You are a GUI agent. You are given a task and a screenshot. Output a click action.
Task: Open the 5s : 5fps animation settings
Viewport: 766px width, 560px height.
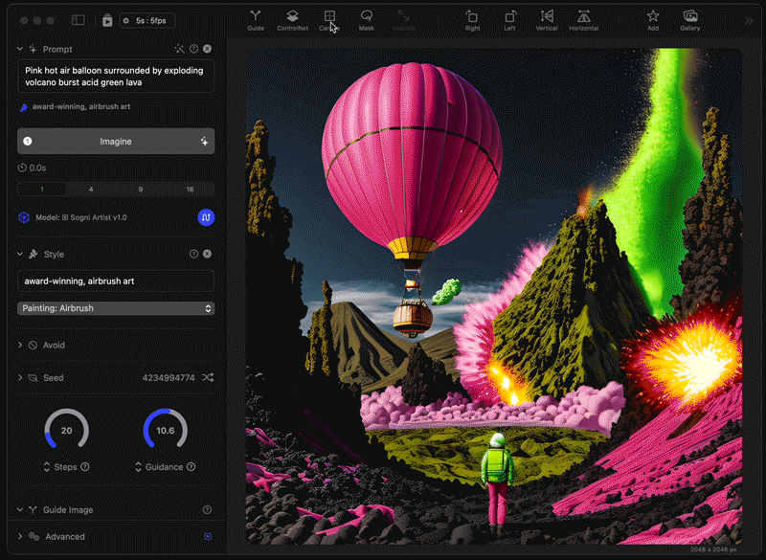point(146,20)
